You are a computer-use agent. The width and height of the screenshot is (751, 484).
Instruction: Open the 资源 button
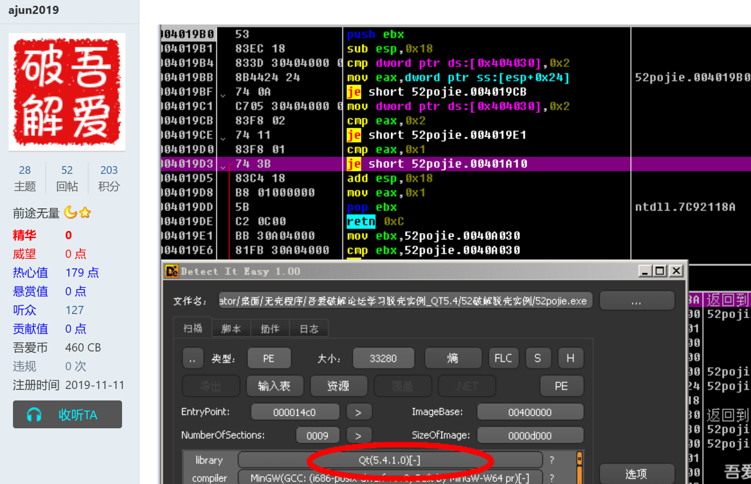click(x=338, y=386)
